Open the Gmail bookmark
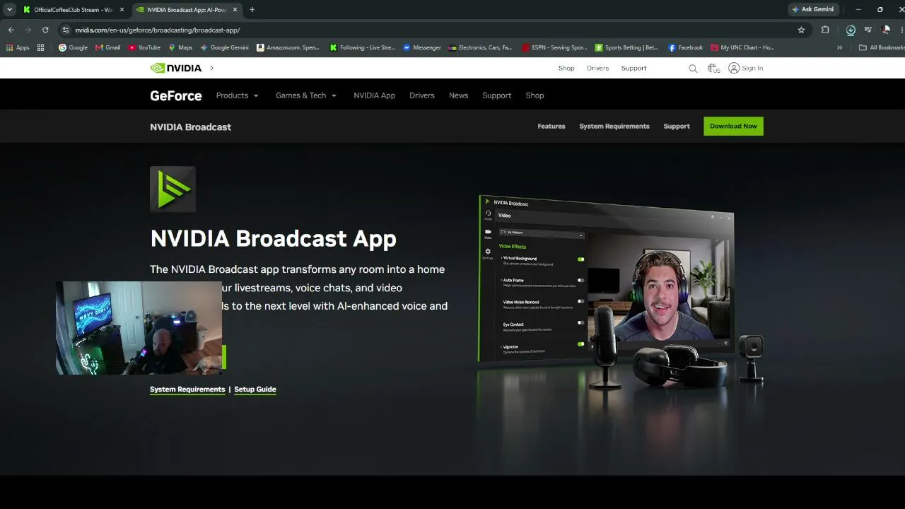Screen dimensions: 905x509 coord(107,47)
